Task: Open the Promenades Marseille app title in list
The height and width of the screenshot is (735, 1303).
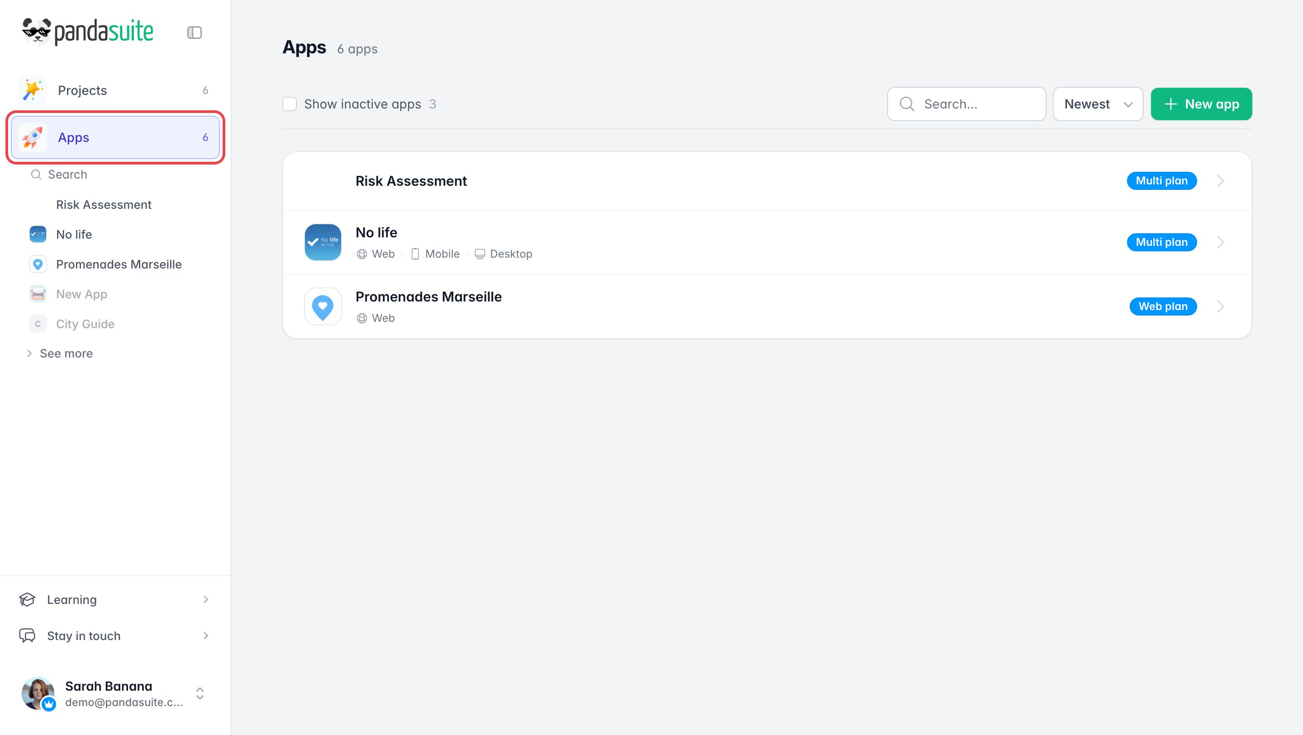Action: tap(428, 297)
